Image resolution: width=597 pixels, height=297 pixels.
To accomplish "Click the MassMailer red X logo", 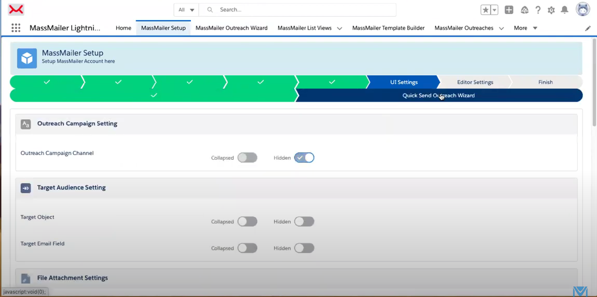I will pos(16,10).
